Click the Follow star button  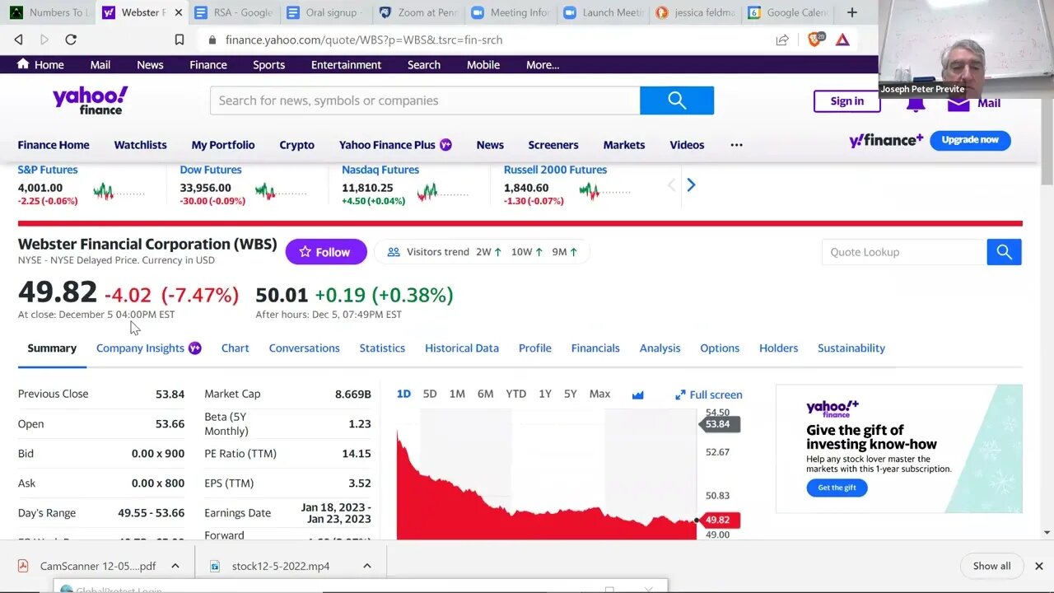(326, 252)
